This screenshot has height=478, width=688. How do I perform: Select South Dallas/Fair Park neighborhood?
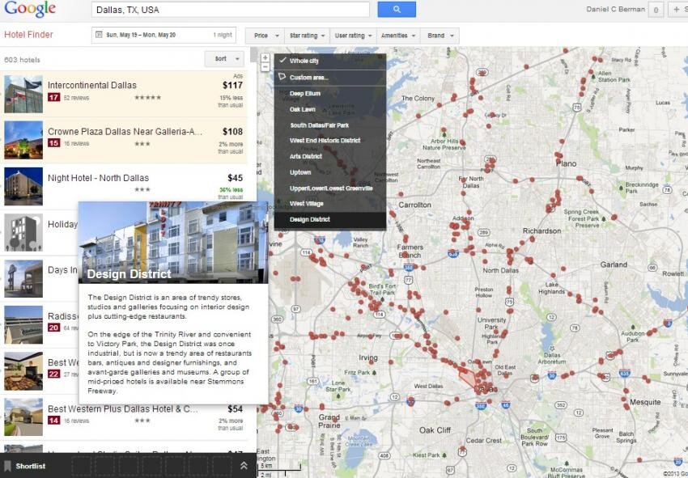pyautogui.click(x=330, y=125)
